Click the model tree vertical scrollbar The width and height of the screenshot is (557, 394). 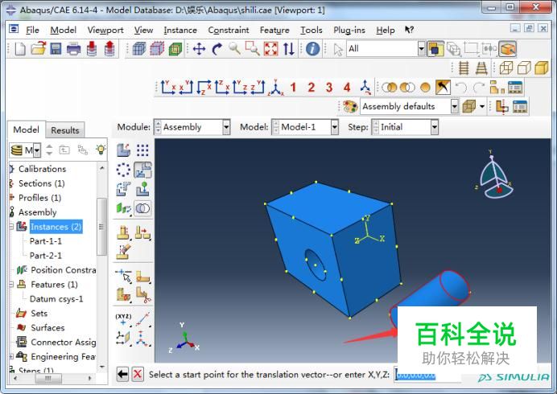coord(102,226)
